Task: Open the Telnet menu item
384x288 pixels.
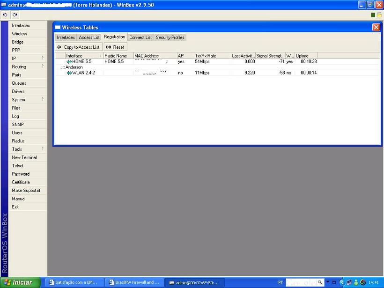Action: click(x=28, y=166)
